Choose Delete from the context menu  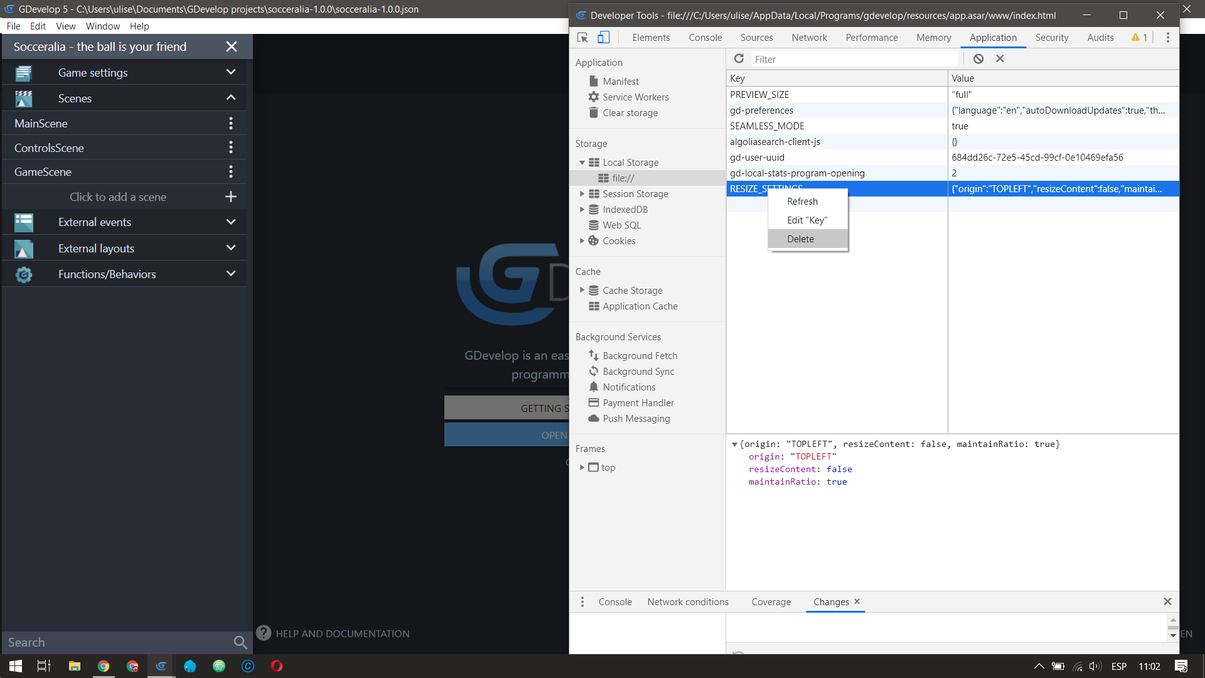[800, 239]
